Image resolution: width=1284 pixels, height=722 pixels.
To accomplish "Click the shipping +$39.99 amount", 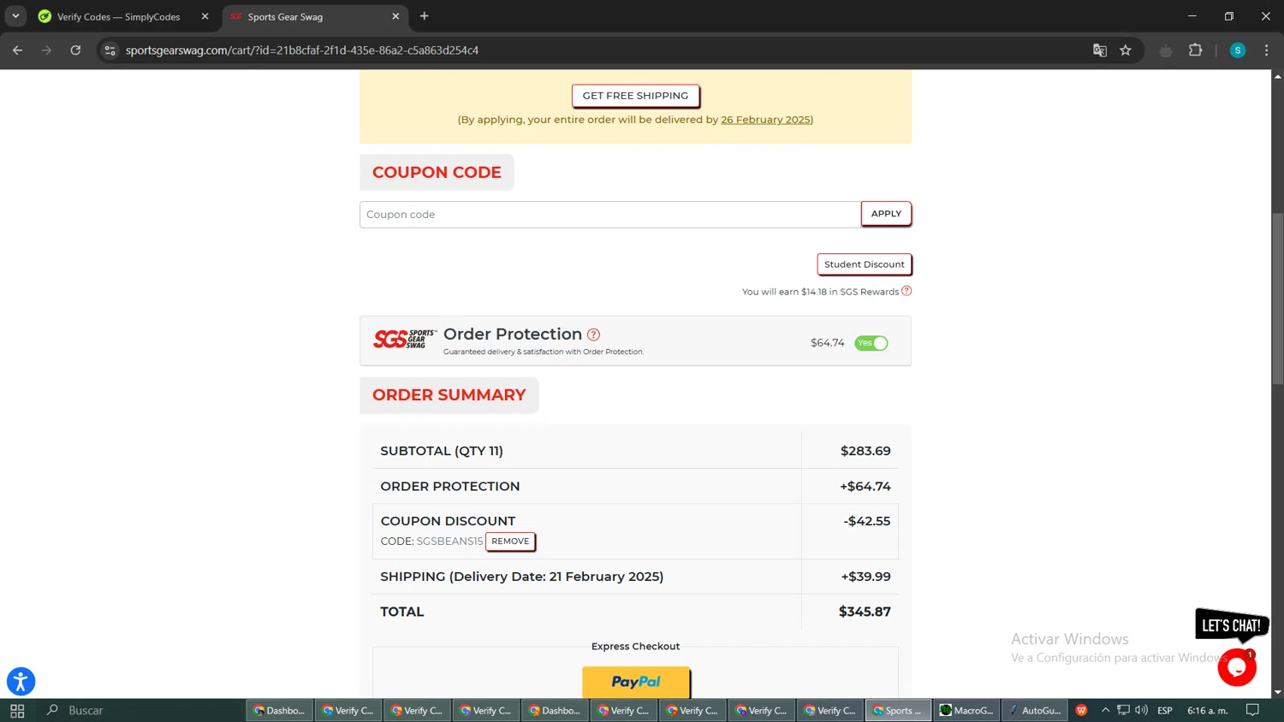I will [x=865, y=577].
